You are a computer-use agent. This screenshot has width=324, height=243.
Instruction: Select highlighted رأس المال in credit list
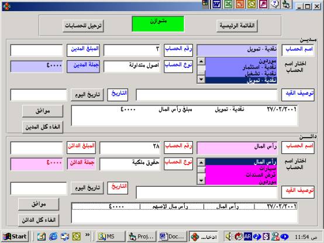[241, 162]
